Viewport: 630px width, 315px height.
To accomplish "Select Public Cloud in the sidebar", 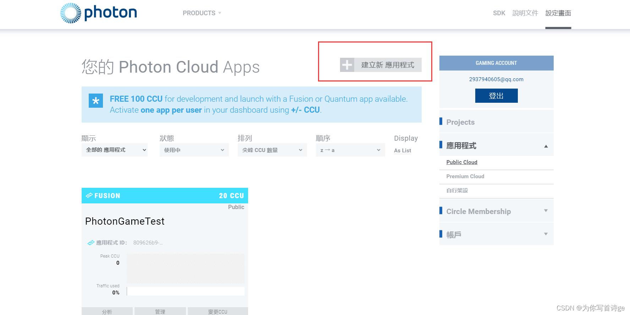I will click(x=462, y=162).
